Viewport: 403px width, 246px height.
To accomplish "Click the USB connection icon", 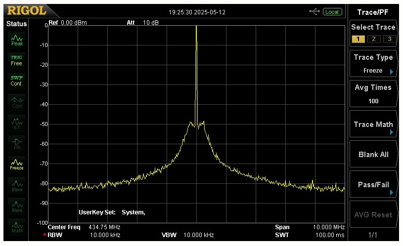I will (314, 11).
